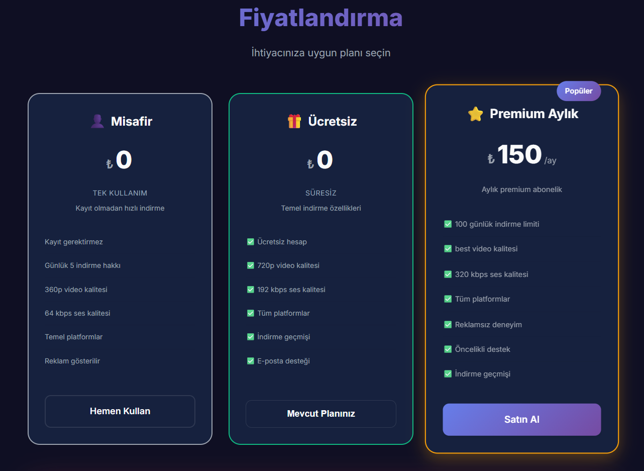Click the Premium Aylık plan title
The height and width of the screenshot is (471, 644).
pos(534,114)
